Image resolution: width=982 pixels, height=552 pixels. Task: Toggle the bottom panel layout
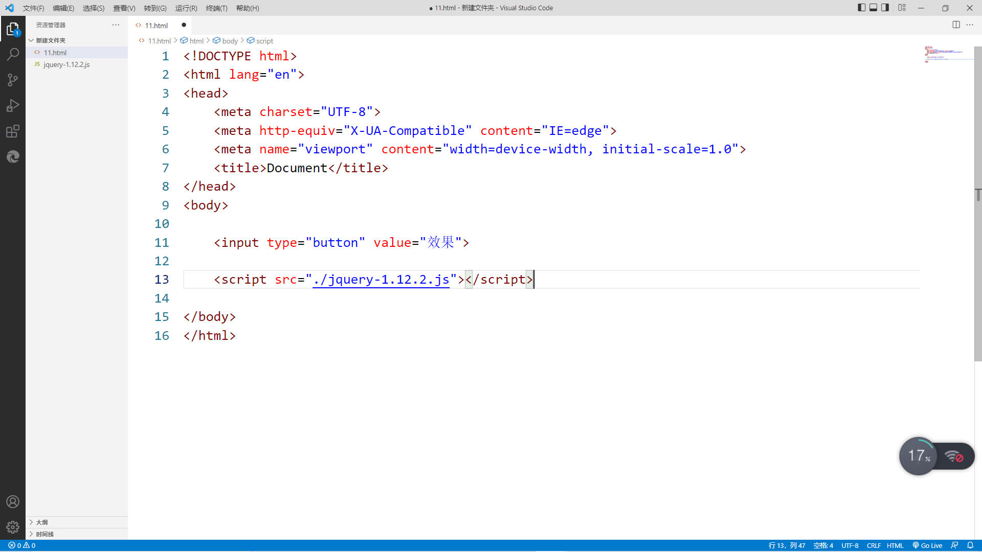[x=874, y=8]
